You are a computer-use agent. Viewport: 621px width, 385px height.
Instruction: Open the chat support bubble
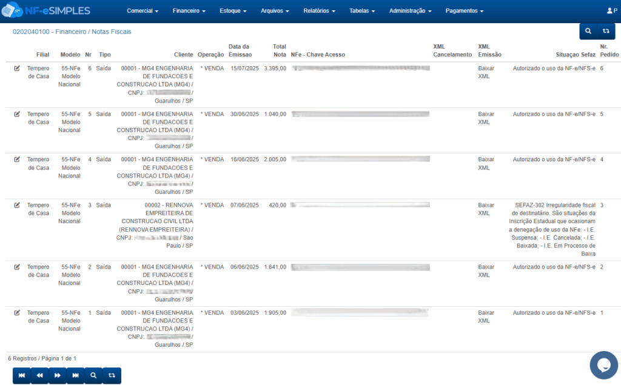click(x=603, y=365)
